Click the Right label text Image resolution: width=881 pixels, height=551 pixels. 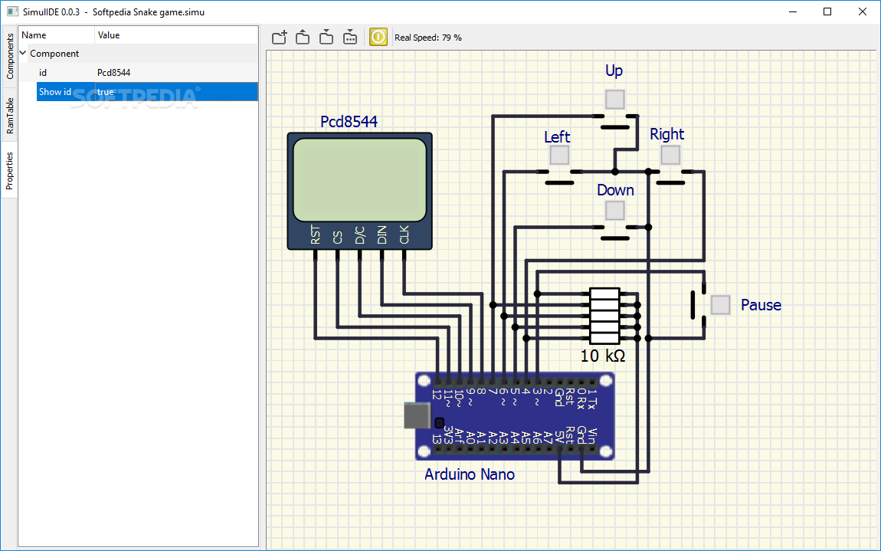[x=667, y=134]
